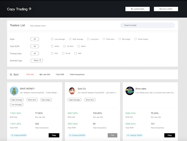The height and width of the screenshot is (141, 187).
Task: Check the Big margin filter
Action: (x=120, y=39)
